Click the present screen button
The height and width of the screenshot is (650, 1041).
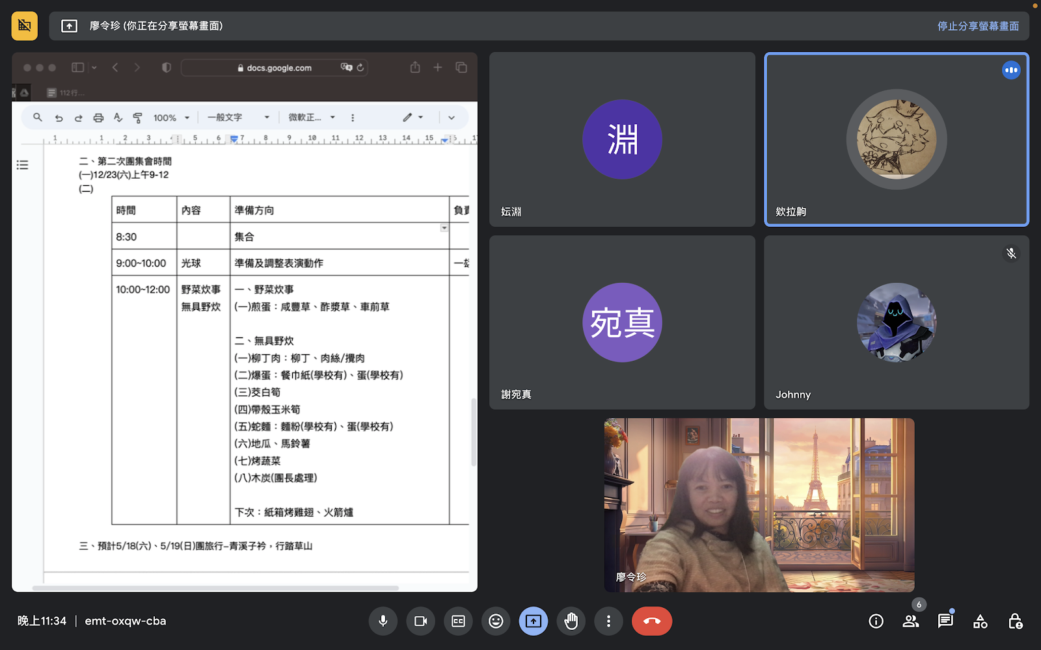(x=534, y=621)
